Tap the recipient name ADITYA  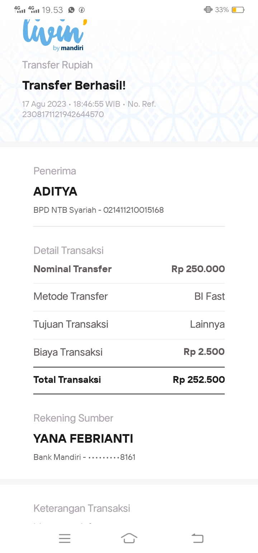55,192
